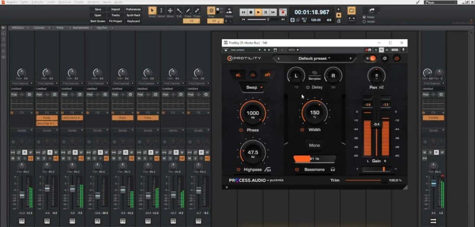Click the Mono button
This screenshot has width=475, height=227.
click(314, 145)
